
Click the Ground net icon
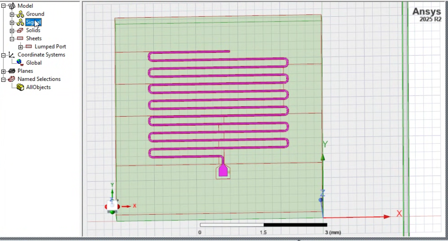click(x=20, y=14)
